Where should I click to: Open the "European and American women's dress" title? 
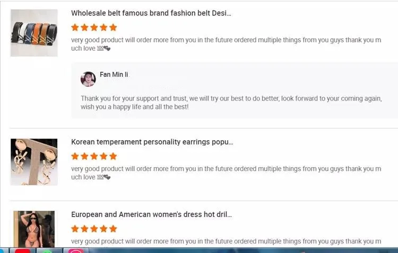tap(151, 214)
